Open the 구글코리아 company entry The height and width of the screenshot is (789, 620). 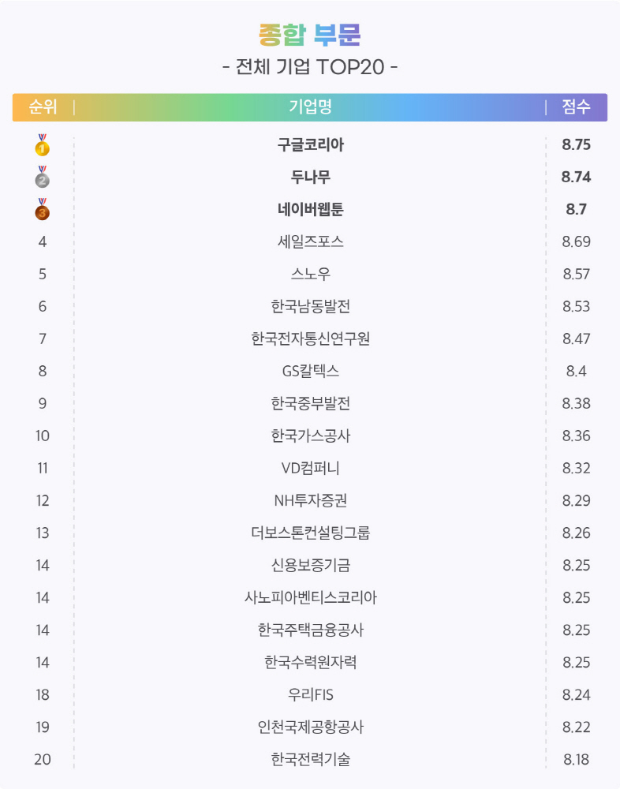click(310, 145)
